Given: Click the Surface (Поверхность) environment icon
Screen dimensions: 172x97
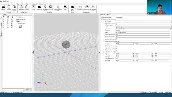Looking at the screenshot, I should pyautogui.click(x=80, y=7).
